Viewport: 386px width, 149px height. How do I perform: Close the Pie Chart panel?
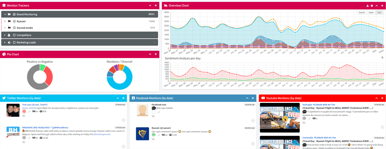156,55
